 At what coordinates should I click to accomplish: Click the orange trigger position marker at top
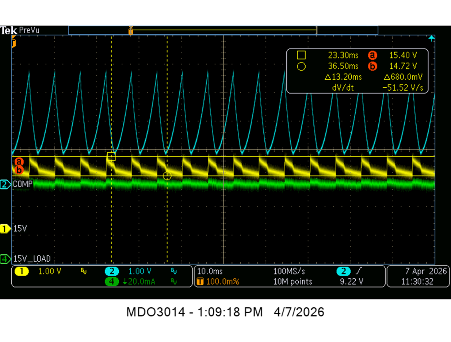(131, 31)
